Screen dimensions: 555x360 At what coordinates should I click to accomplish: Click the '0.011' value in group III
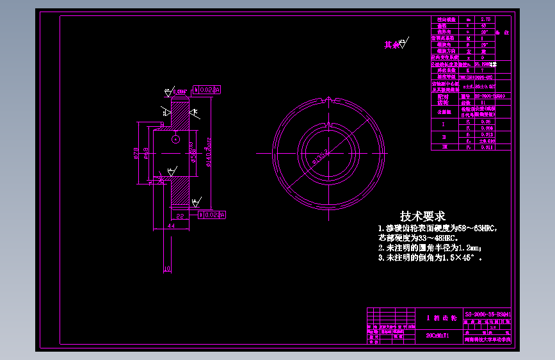(x=487, y=147)
